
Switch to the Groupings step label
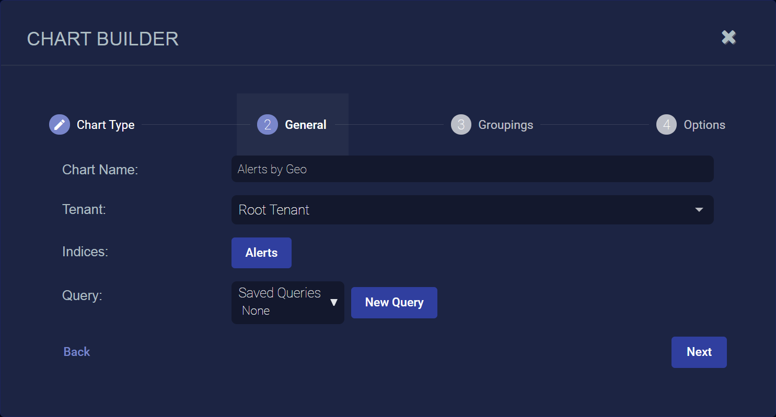click(505, 125)
